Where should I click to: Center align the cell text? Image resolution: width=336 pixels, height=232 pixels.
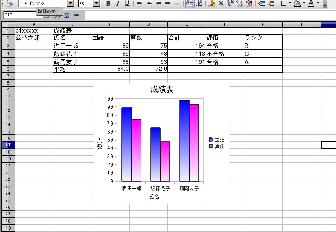[149, 4]
